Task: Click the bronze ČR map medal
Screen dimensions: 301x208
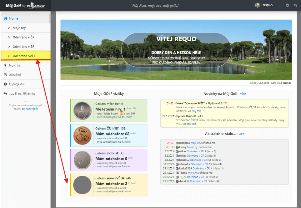Action: [82, 135]
